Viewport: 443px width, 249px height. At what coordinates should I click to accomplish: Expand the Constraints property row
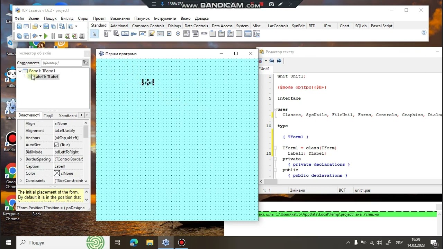21,181
